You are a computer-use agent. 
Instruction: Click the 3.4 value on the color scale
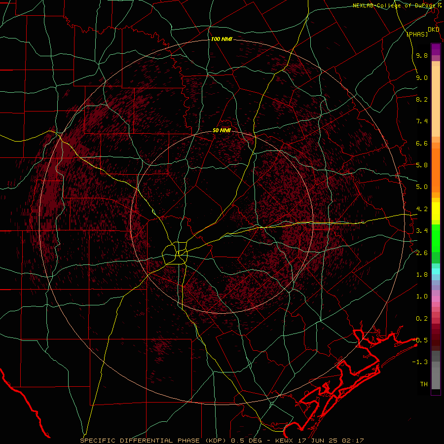[422, 231]
